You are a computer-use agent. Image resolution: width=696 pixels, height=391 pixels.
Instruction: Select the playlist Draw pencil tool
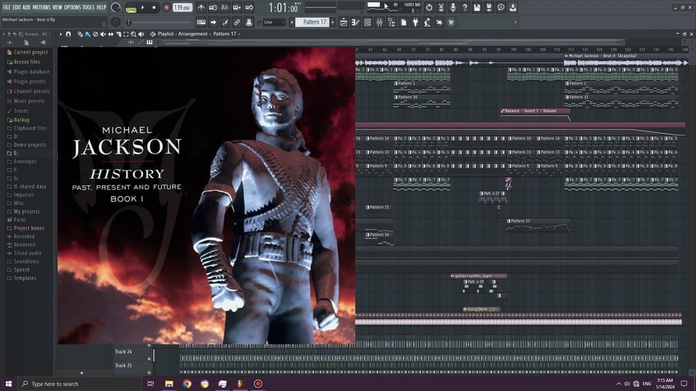click(80, 34)
